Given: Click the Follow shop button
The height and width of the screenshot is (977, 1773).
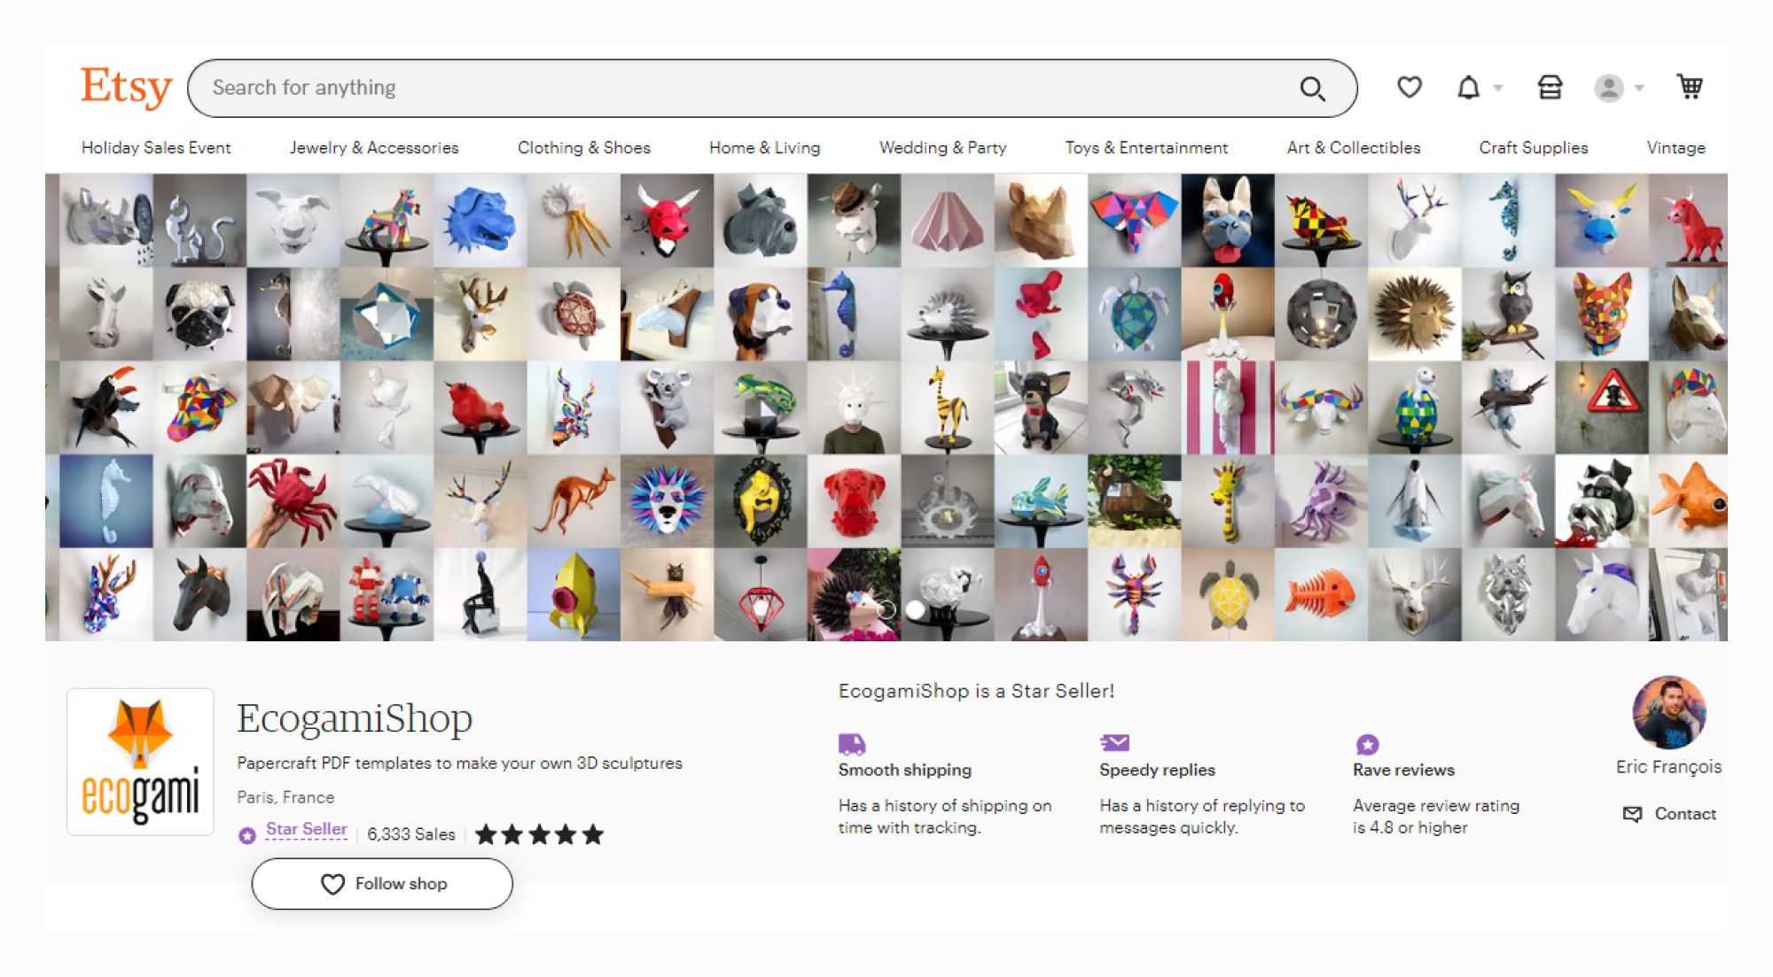Looking at the screenshot, I should [x=382, y=884].
